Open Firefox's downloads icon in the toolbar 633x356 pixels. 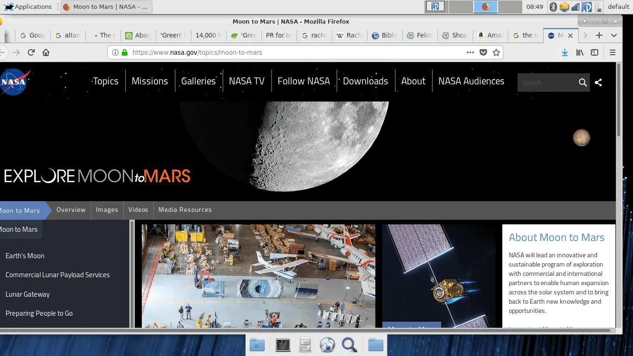pos(564,52)
